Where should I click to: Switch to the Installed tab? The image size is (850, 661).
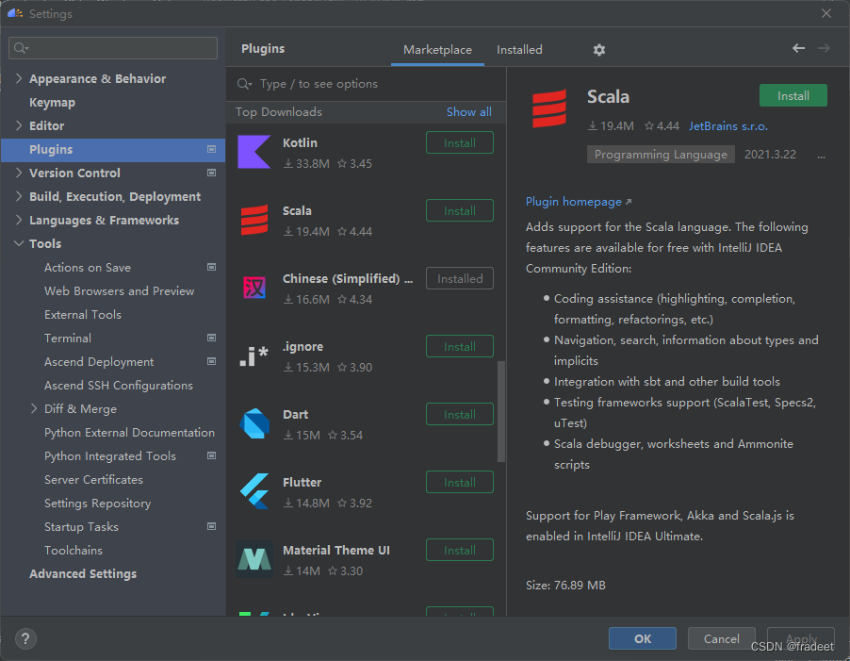tap(519, 50)
